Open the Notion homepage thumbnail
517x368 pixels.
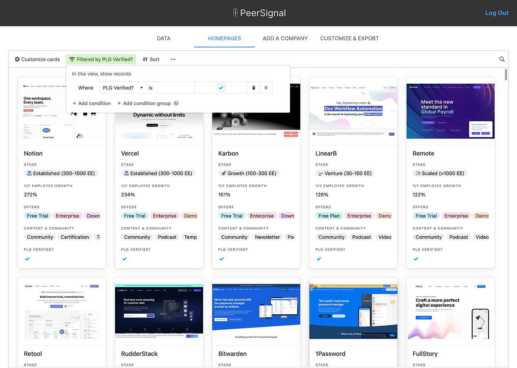[42, 111]
